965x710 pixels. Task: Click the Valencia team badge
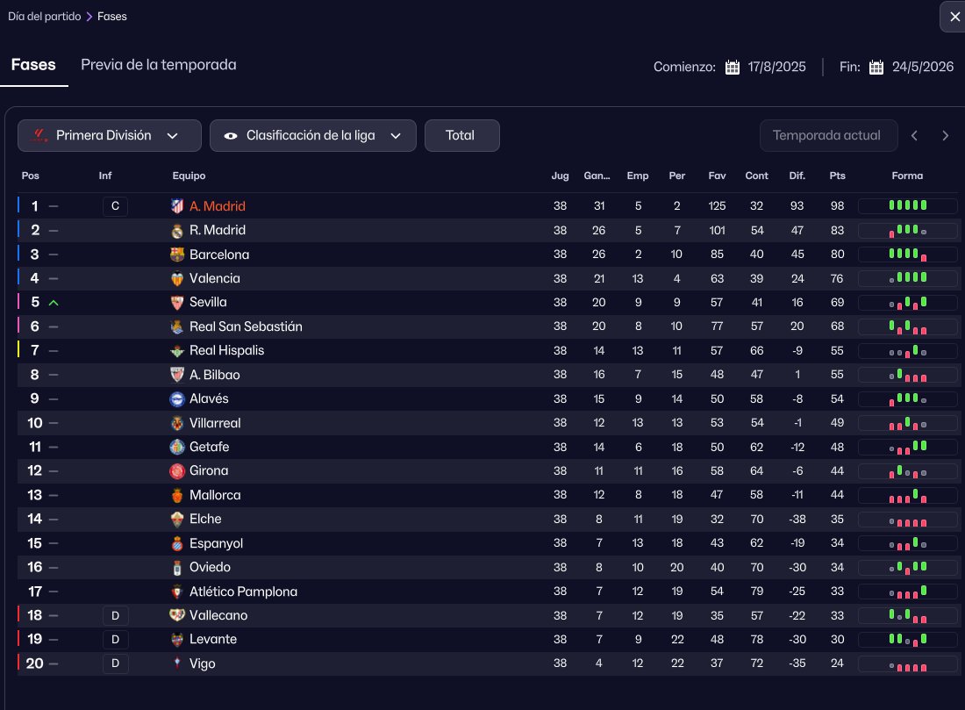click(x=177, y=278)
